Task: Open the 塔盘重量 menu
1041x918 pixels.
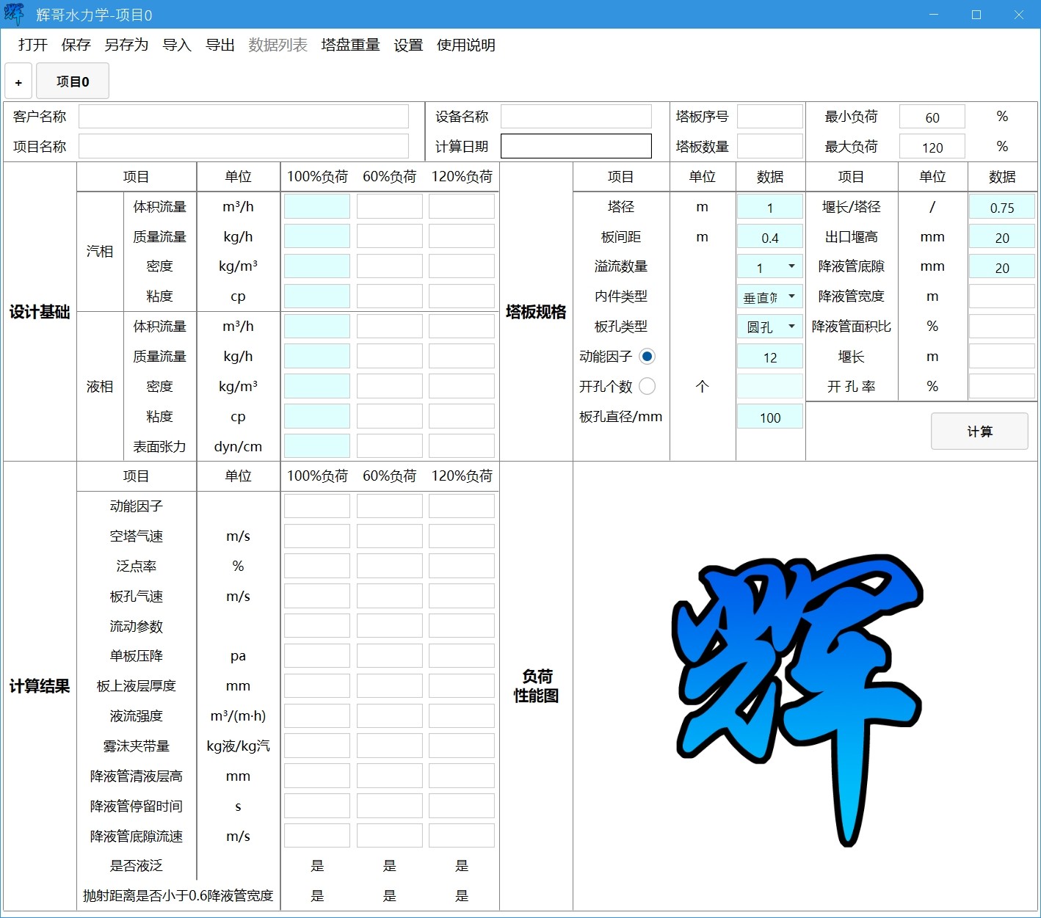Action: pos(350,45)
